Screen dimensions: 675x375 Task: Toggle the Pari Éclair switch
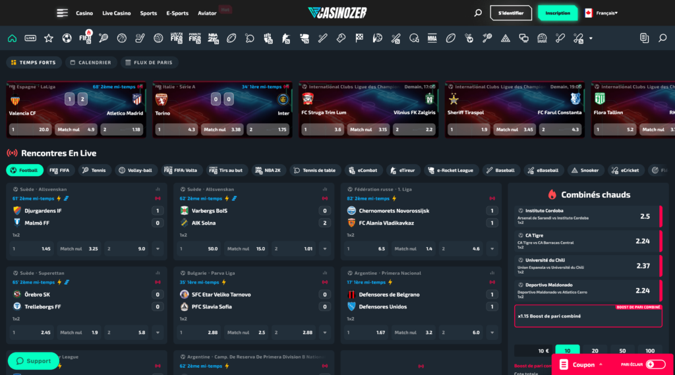[655, 364]
